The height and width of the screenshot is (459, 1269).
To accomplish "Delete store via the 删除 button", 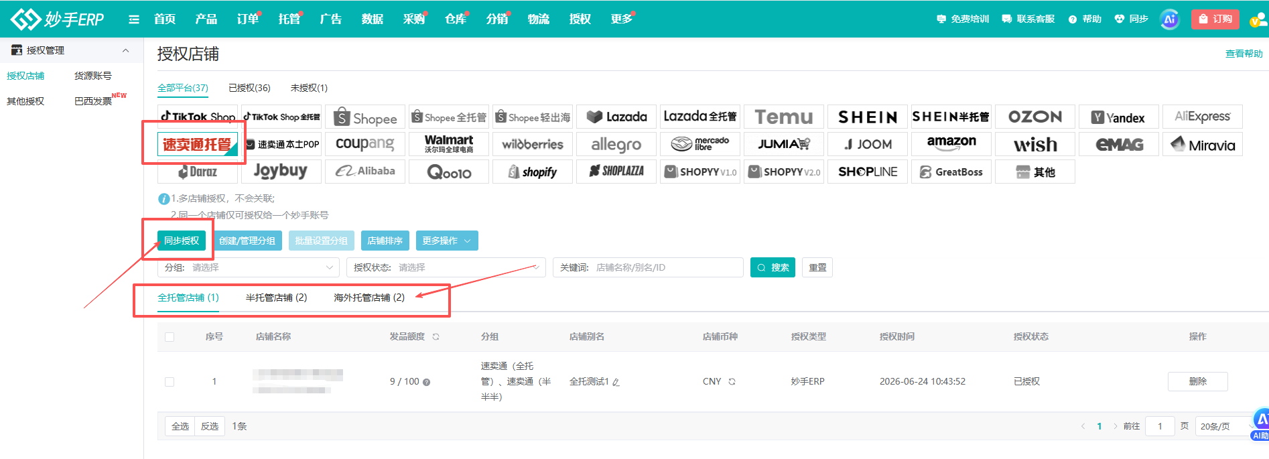I will point(1198,381).
